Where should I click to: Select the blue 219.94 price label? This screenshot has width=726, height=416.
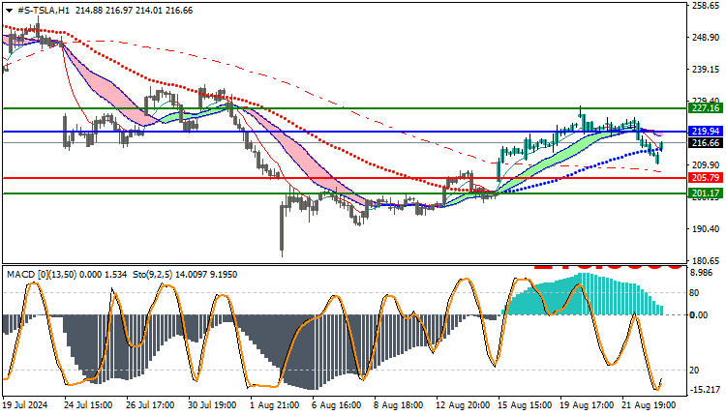pyautogui.click(x=705, y=131)
